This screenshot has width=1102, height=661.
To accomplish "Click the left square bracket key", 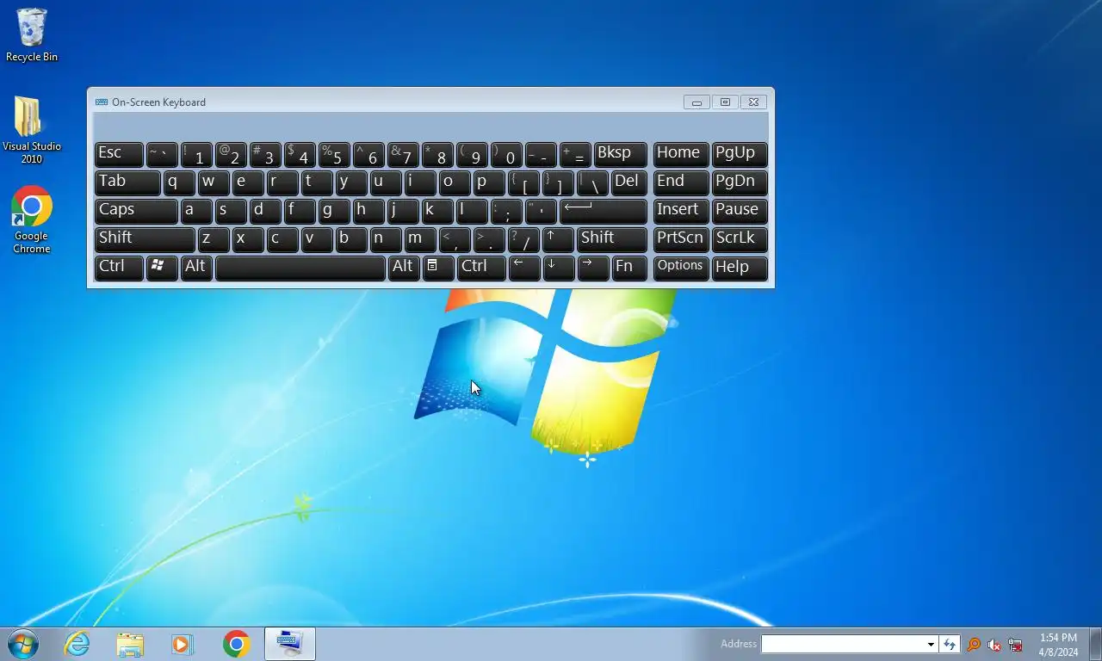I will point(524,182).
